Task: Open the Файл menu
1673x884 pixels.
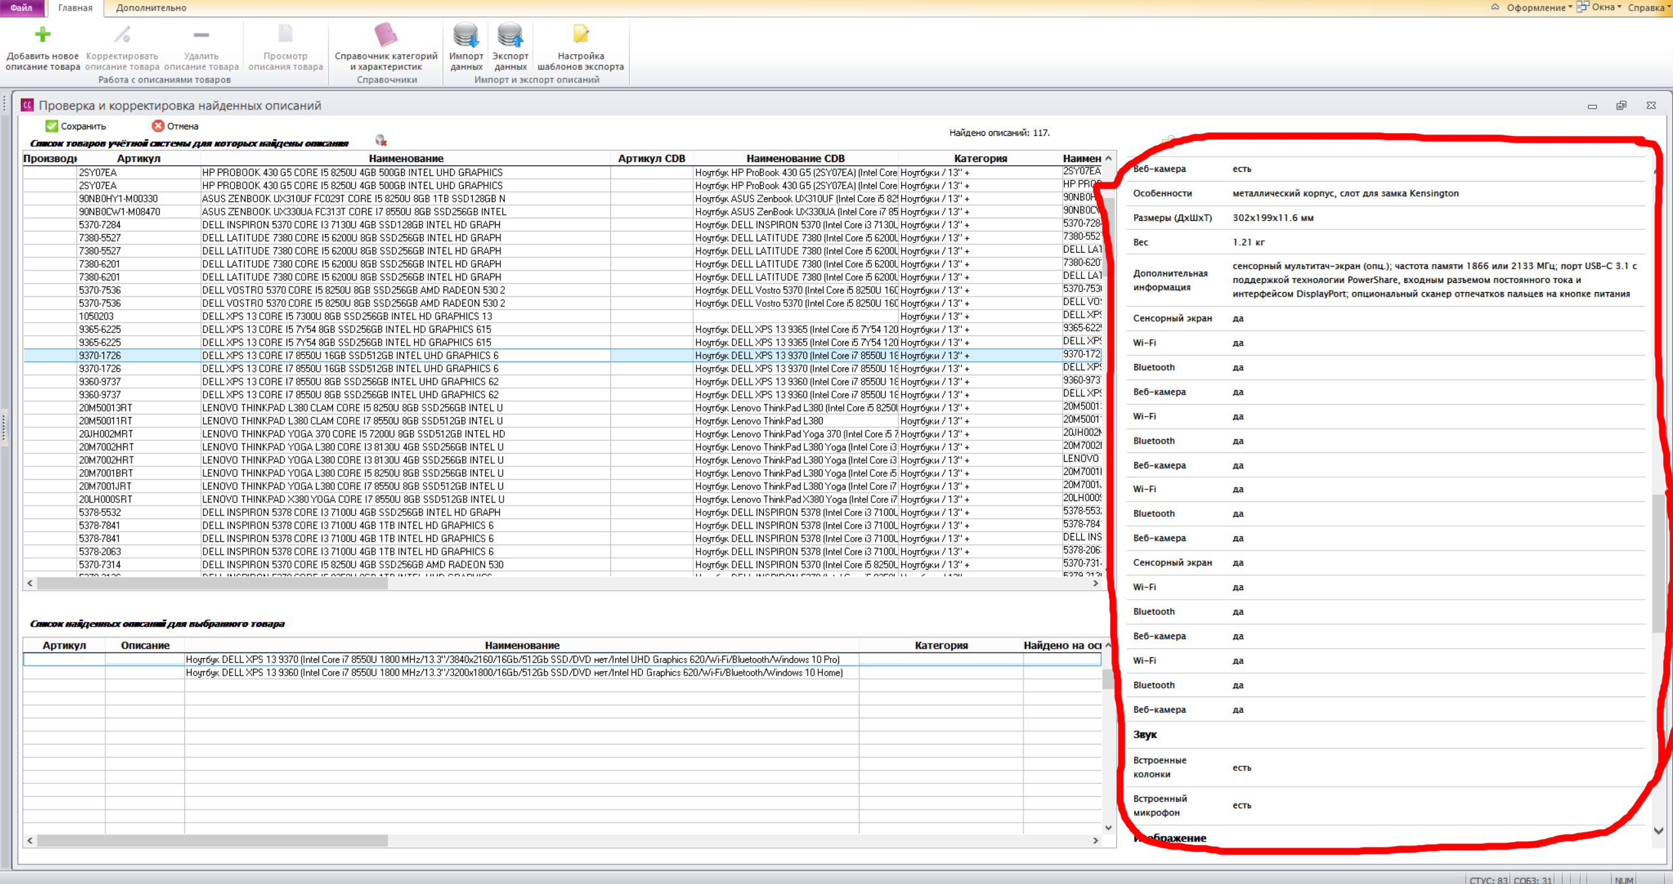Action: [x=22, y=8]
